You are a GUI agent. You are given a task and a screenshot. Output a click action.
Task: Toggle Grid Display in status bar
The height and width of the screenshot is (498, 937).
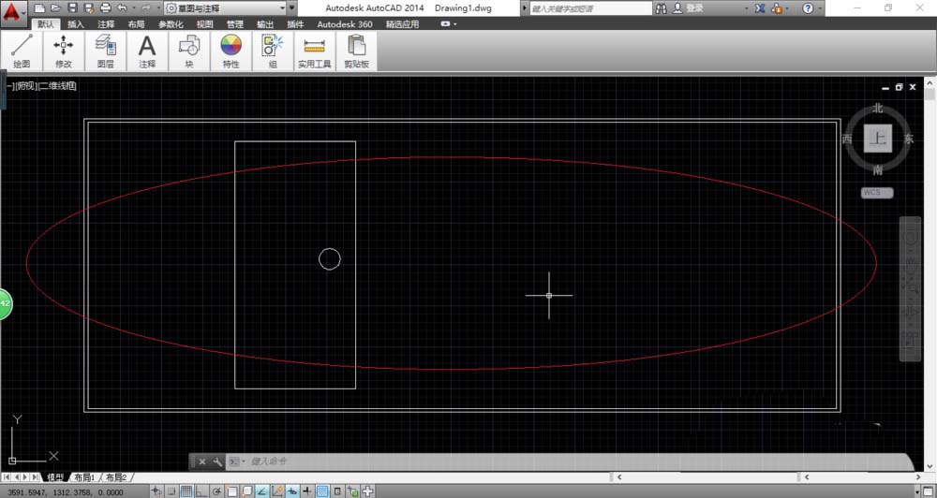186,491
